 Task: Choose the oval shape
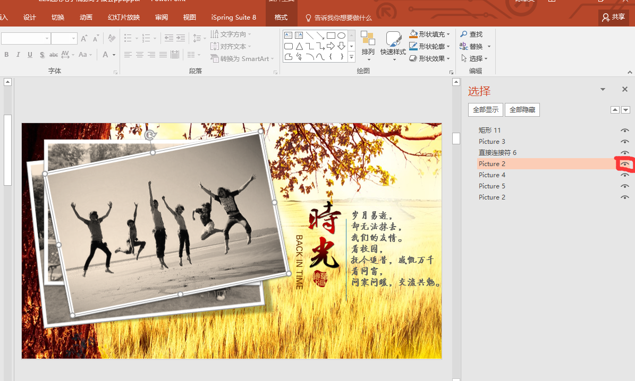click(x=341, y=35)
